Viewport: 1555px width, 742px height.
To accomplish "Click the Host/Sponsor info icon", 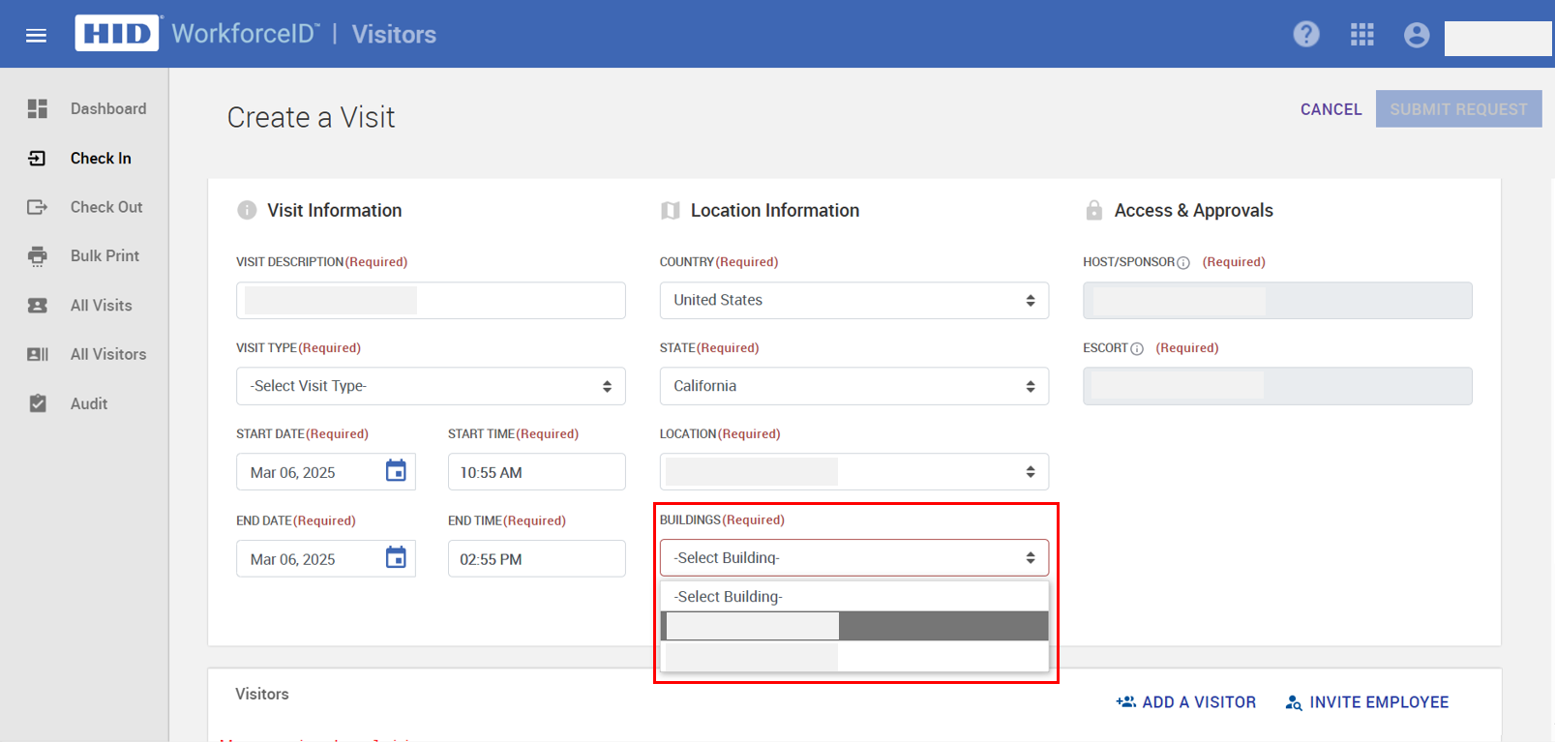I will pyautogui.click(x=1182, y=263).
